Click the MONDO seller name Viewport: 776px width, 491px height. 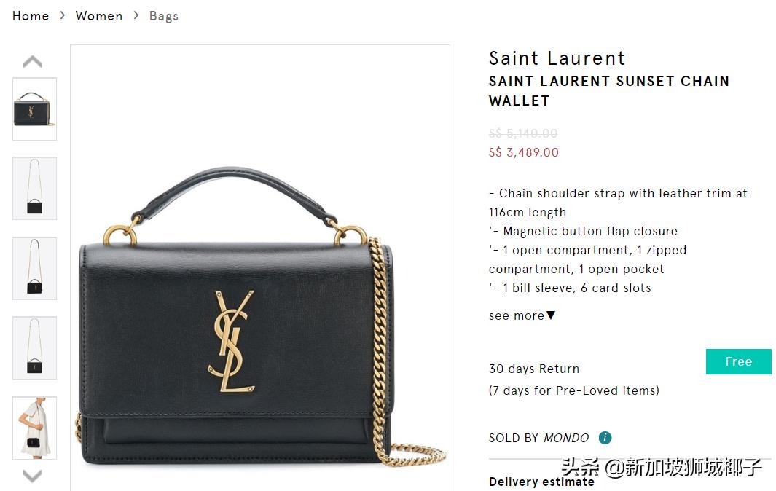tap(566, 438)
